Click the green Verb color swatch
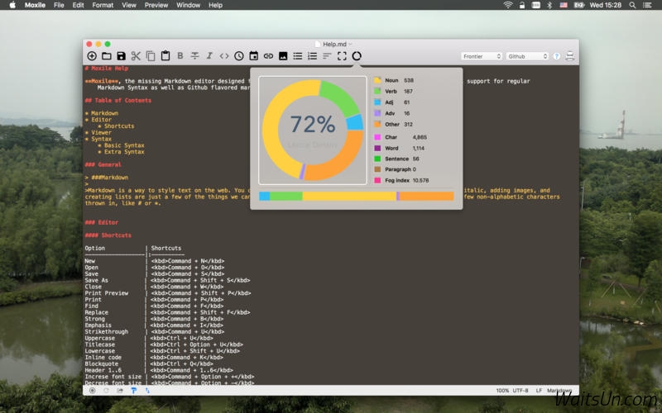This screenshot has height=413, width=662. (377, 91)
